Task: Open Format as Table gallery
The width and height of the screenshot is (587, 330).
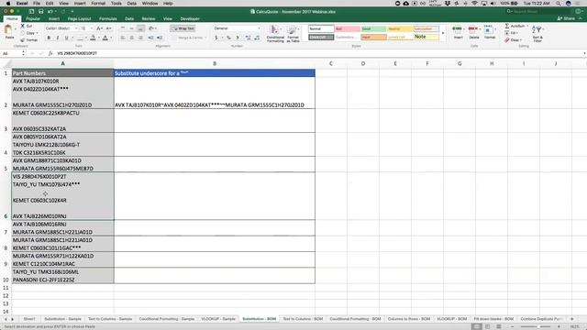Action: pyautogui.click(x=293, y=34)
